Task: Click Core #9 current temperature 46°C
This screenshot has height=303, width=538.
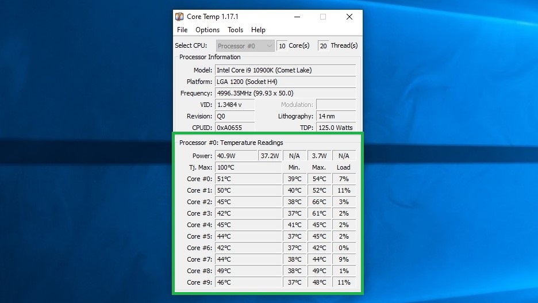Action: 248,282
